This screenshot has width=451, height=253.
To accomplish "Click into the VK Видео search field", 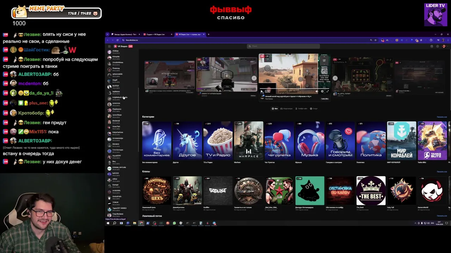I will click(283, 46).
